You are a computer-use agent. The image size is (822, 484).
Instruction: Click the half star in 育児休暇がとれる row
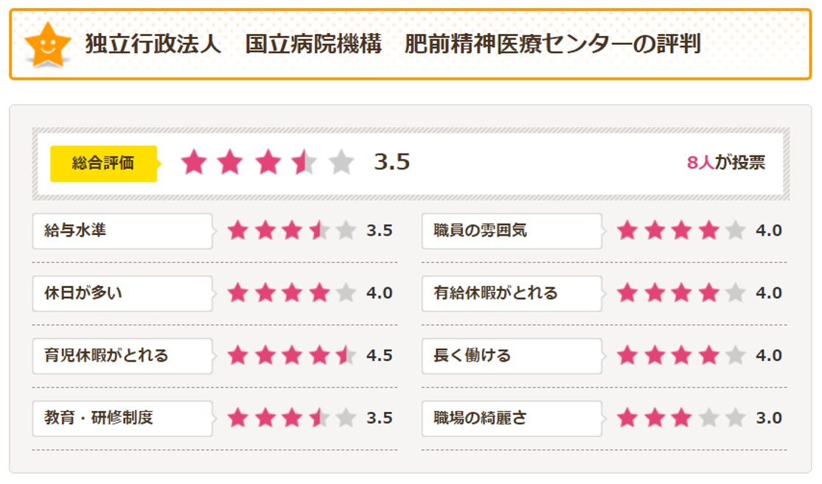click(x=346, y=356)
